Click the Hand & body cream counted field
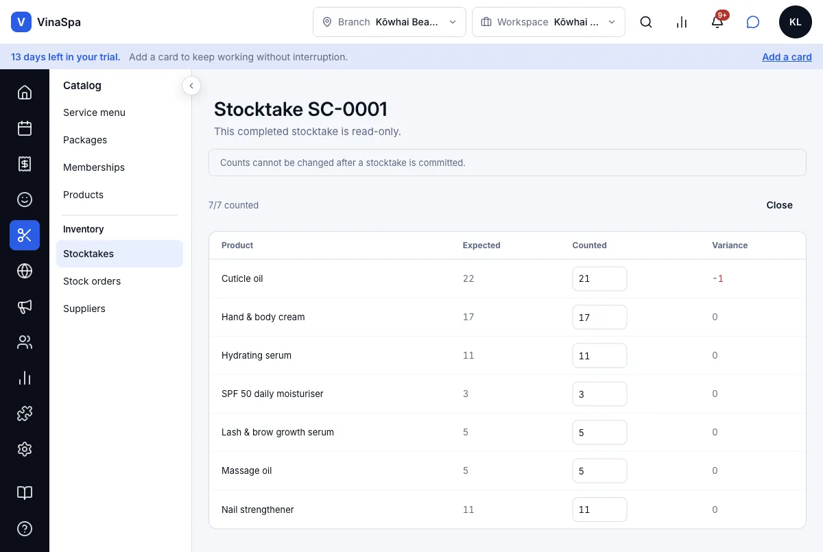Image resolution: width=823 pixels, height=552 pixels. pyautogui.click(x=599, y=317)
